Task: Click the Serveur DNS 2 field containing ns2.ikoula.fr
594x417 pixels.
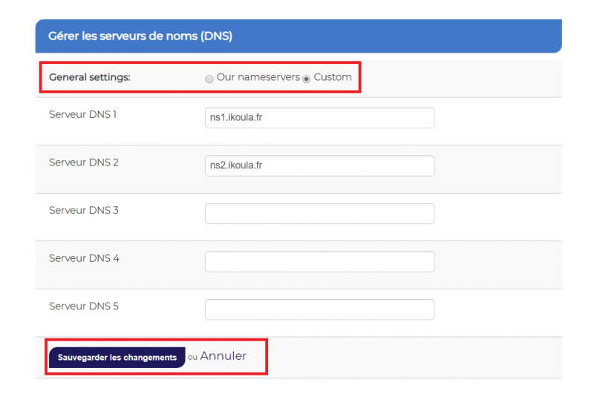Action: tap(319, 165)
